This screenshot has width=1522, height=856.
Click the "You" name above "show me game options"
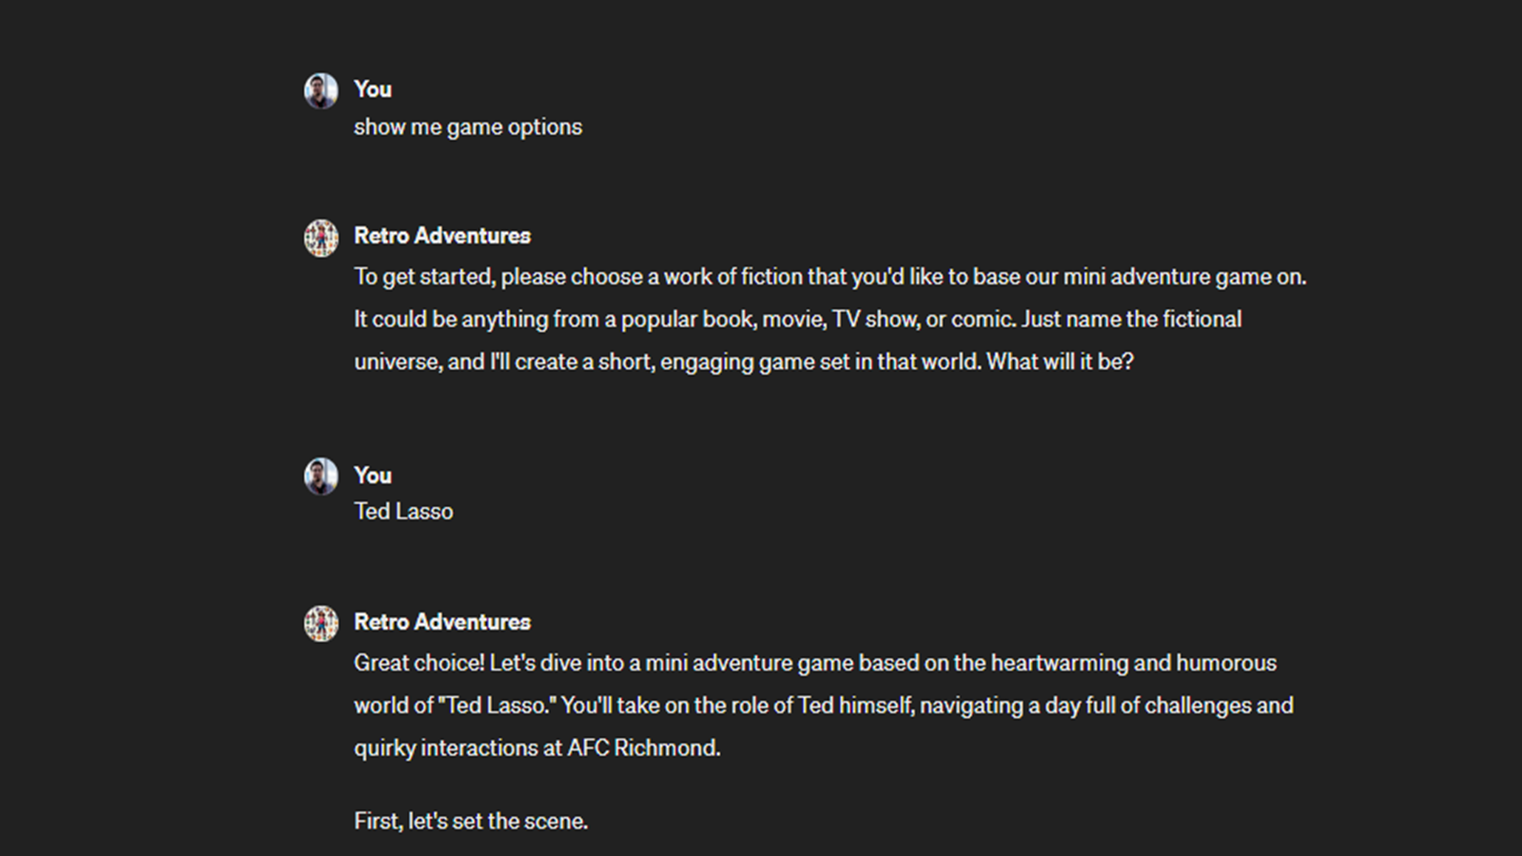point(373,89)
